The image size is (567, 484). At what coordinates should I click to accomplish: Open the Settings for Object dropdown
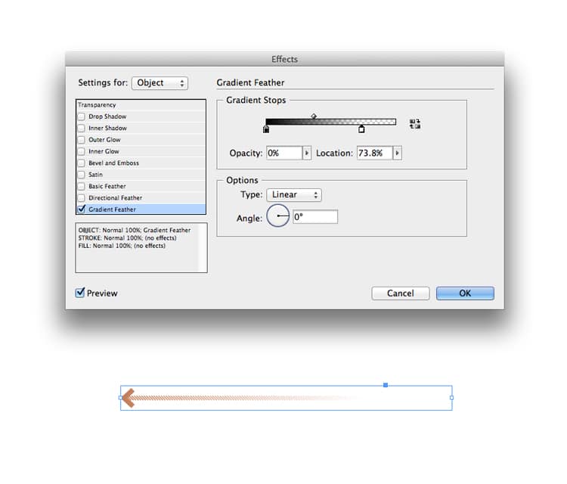tap(160, 83)
